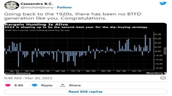Like the tweet with heart icon
The height and width of the screenshot is (96, 172).
click(x=8, y=85)
